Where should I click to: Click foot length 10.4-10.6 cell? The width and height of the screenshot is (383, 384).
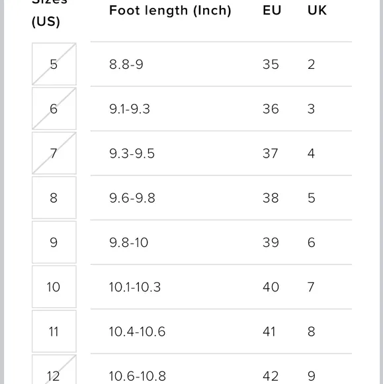pyautogui.click(x=137, y=332)
